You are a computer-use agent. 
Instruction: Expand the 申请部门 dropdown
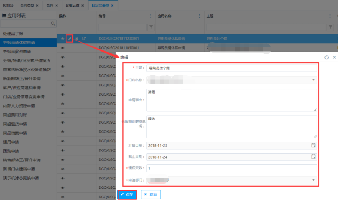tap(313, 180)
